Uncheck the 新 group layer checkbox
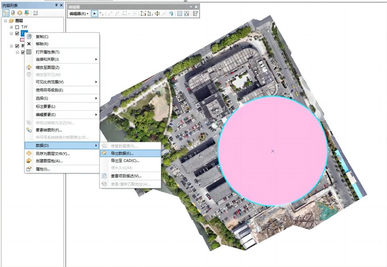Screen dimensions: 387x267 (17, 46)
